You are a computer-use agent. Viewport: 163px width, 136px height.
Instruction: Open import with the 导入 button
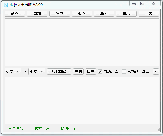[104, 14]
